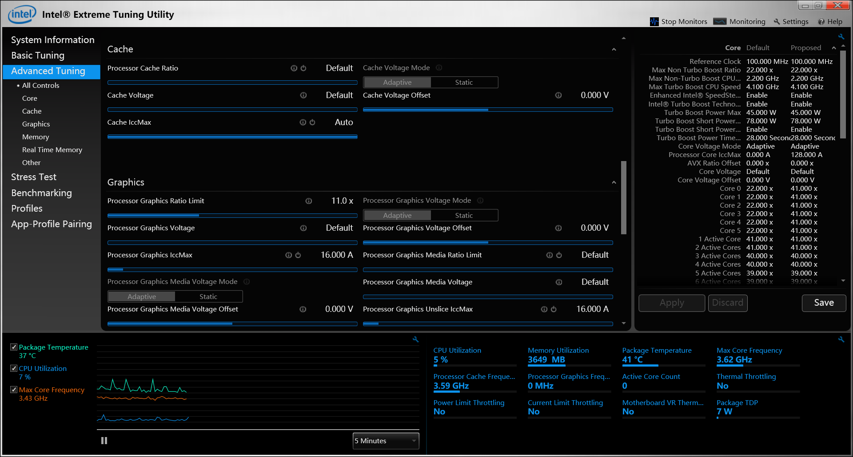The image size is (853, 457).
Task: Open Monitoring from top bar
Action: 739,22
